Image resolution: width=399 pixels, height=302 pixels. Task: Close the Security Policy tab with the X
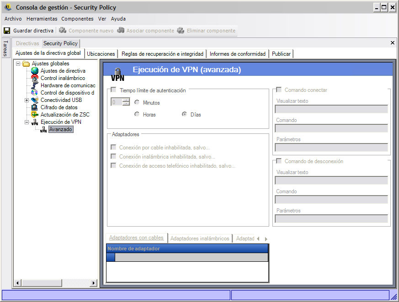[x=393, y=43]
